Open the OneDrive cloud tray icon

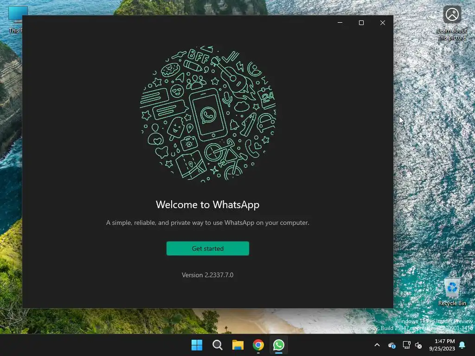click(392, 345)
